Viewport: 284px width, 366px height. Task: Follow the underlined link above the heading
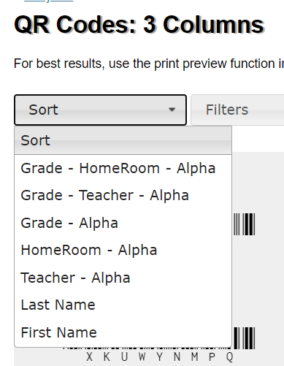[x=48, y=1]
